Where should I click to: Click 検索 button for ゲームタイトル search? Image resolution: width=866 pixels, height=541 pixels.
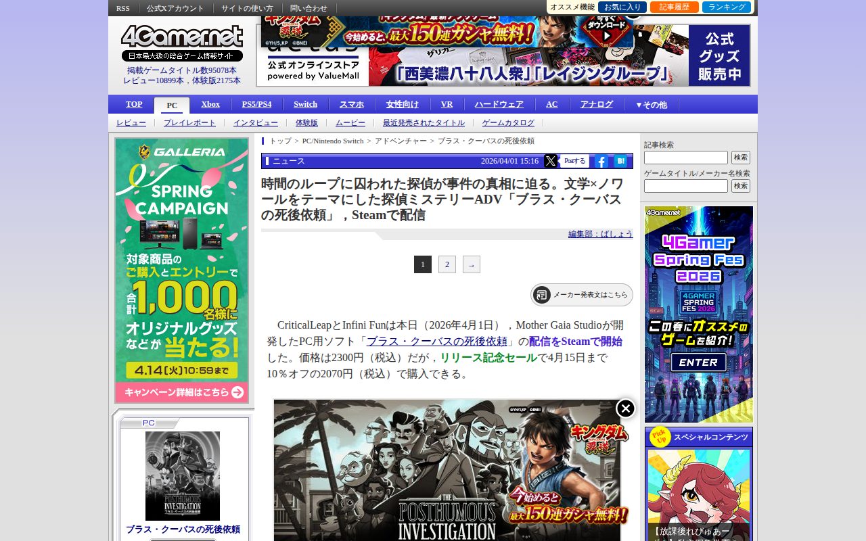[741, 186]
